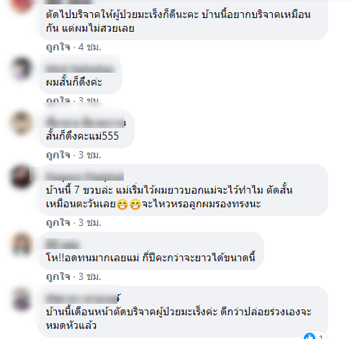Like the comment ตัดไปบริจาคให้ผู้ป่วยมะเร็งก็ดีนะคะ

click(x=58, y=47)
